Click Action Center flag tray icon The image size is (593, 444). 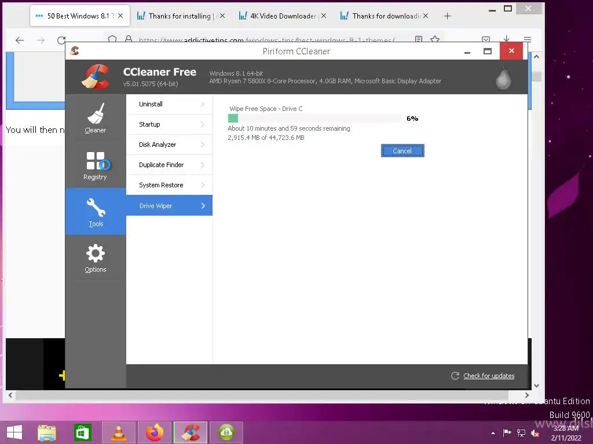click(507, 432)
